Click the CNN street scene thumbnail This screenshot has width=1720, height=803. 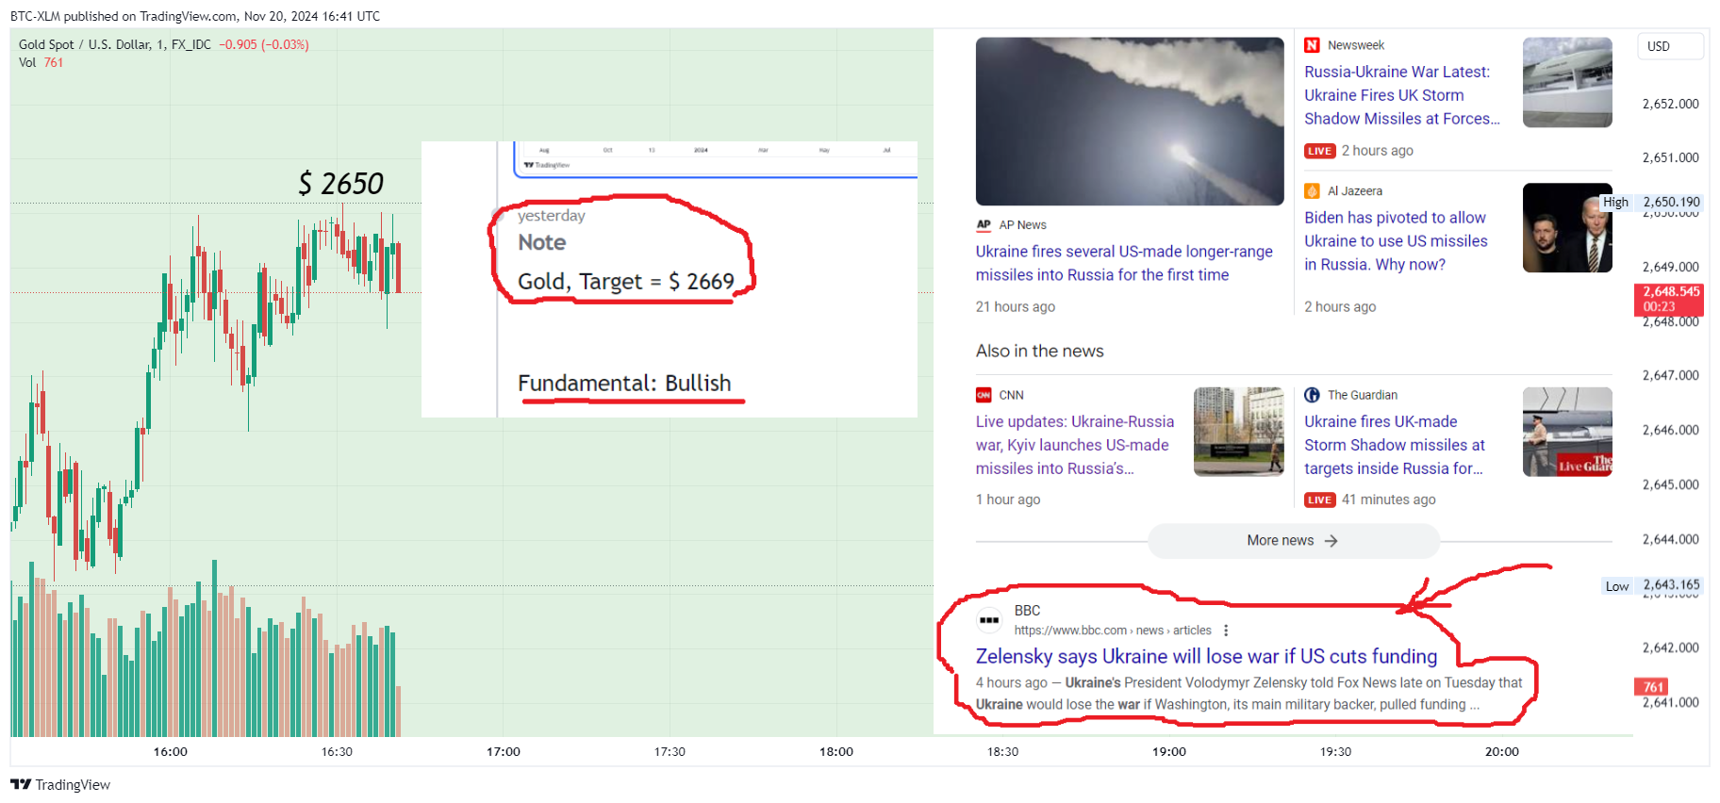click(1238, 432)
